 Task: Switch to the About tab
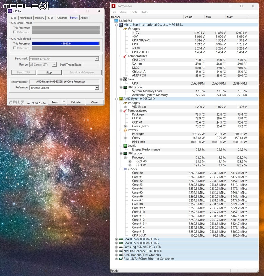click(x=84, y=18)
